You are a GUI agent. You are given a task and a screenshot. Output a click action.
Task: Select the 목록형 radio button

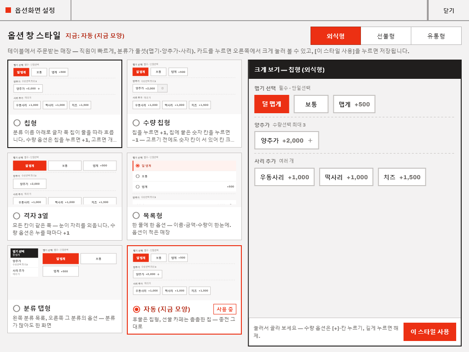136,215
